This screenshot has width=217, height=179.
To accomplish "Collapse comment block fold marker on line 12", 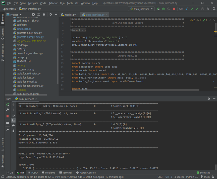I will (x=71, y=52).
